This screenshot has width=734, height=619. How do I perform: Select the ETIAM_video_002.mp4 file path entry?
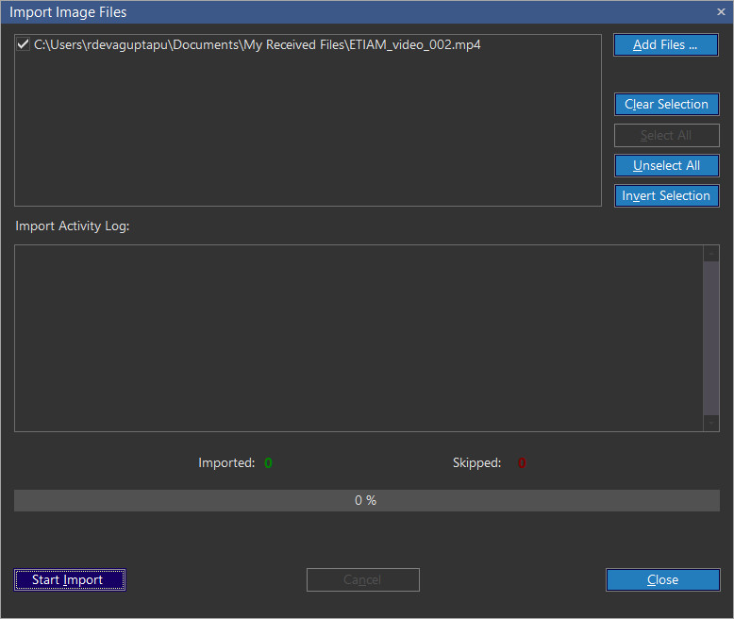pyautogui.click(x=257, y=44)
